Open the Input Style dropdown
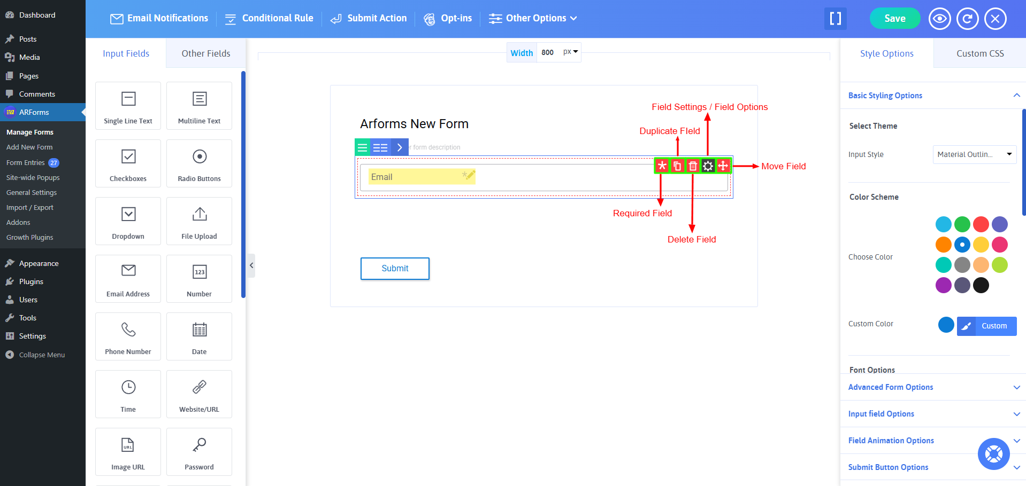Image resolution: width=1026 pixels, height=486 pixels. 974,154
